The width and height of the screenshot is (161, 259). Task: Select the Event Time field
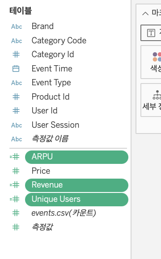tap(52, 69)
